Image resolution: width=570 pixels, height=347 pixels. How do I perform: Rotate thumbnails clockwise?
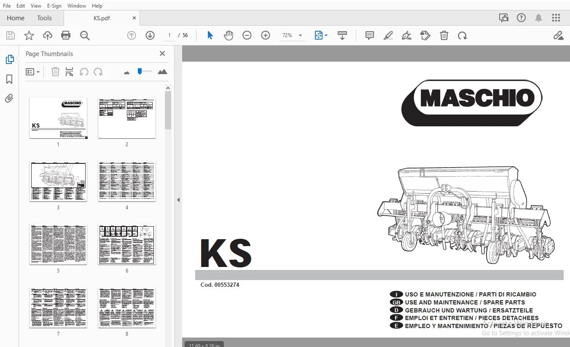98,72
